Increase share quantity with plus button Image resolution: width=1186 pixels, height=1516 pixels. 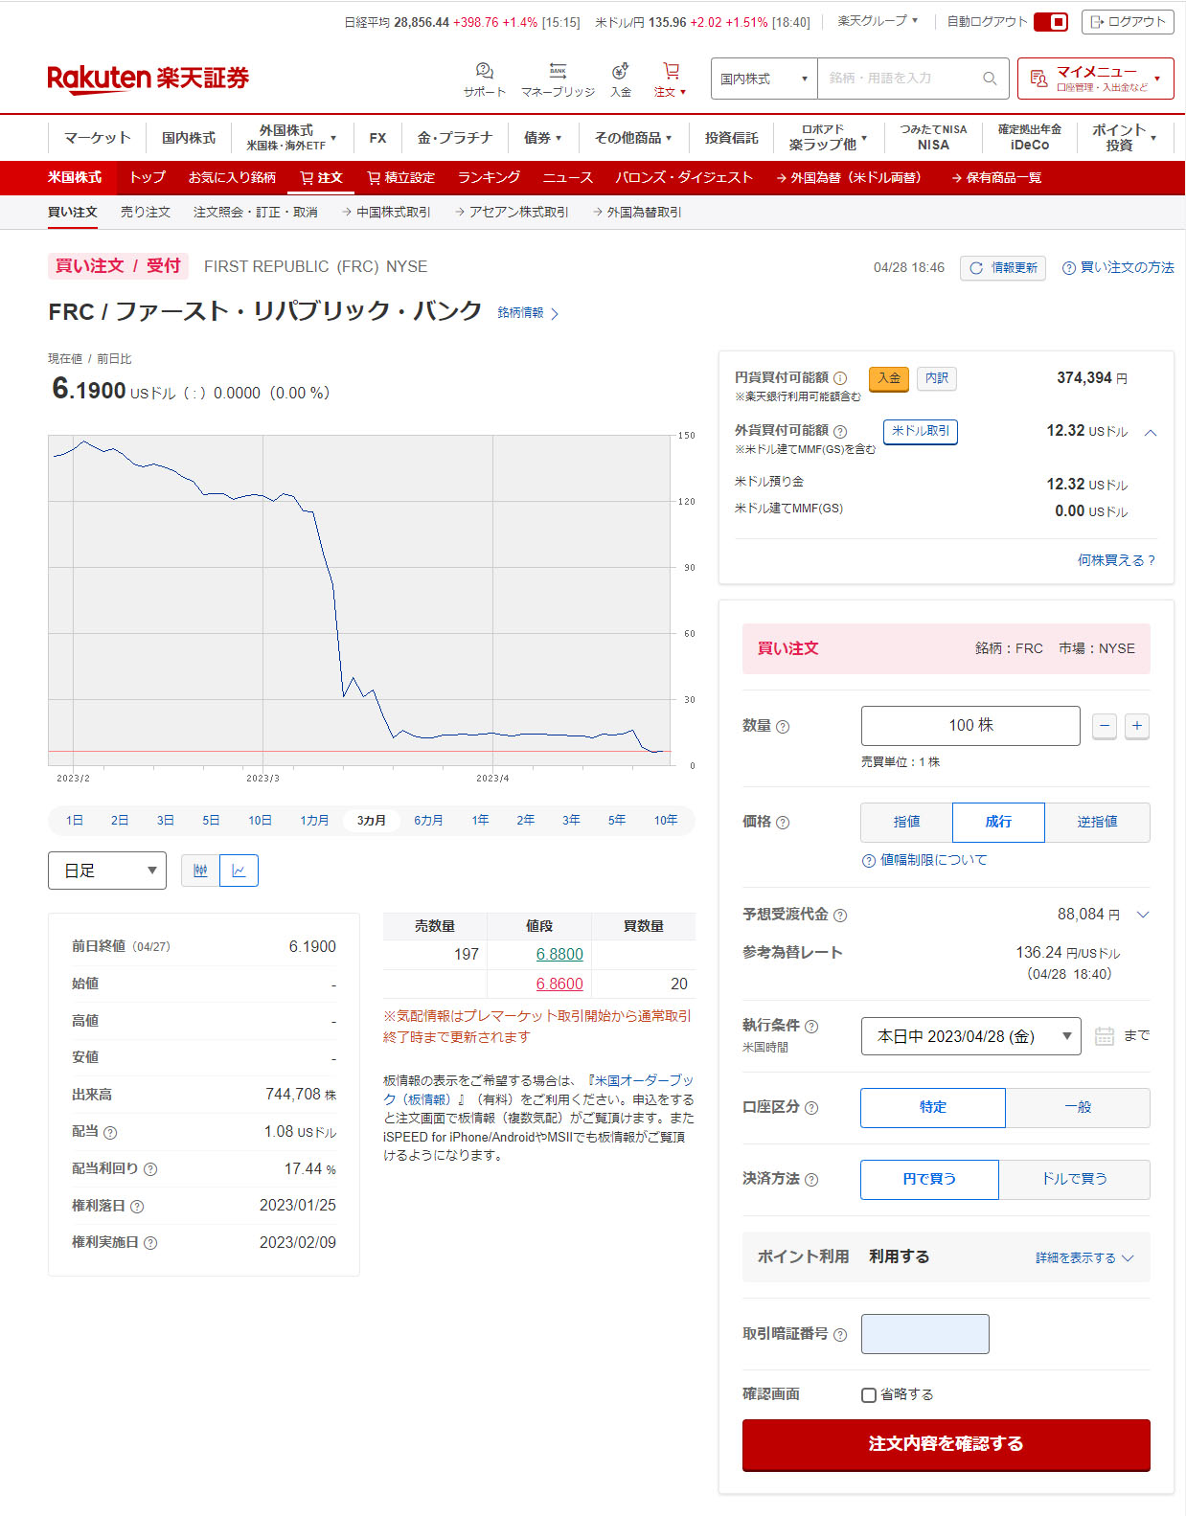tap(1136, 726)
